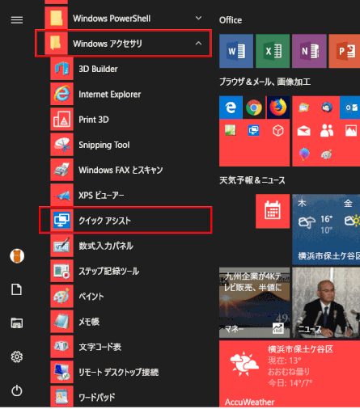Open the weather forecast tile showing 16°
The image size is (360, 409).
click(326, 230)
